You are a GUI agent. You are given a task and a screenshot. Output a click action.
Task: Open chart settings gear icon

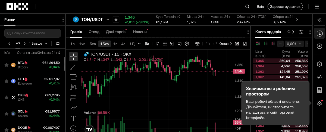[x=187, y=44]
